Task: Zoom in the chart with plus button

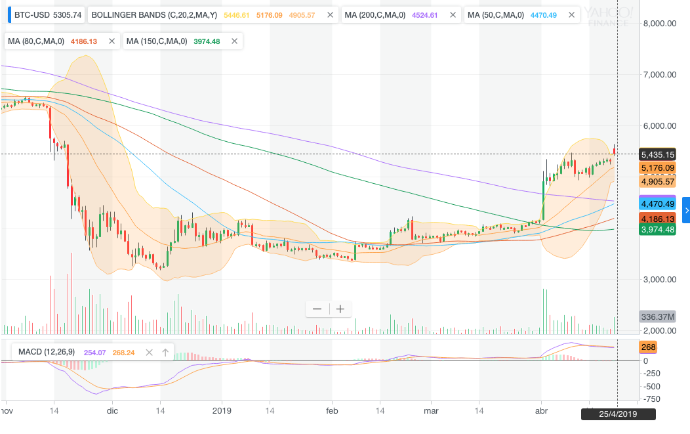Action: (x=340, y=309)
